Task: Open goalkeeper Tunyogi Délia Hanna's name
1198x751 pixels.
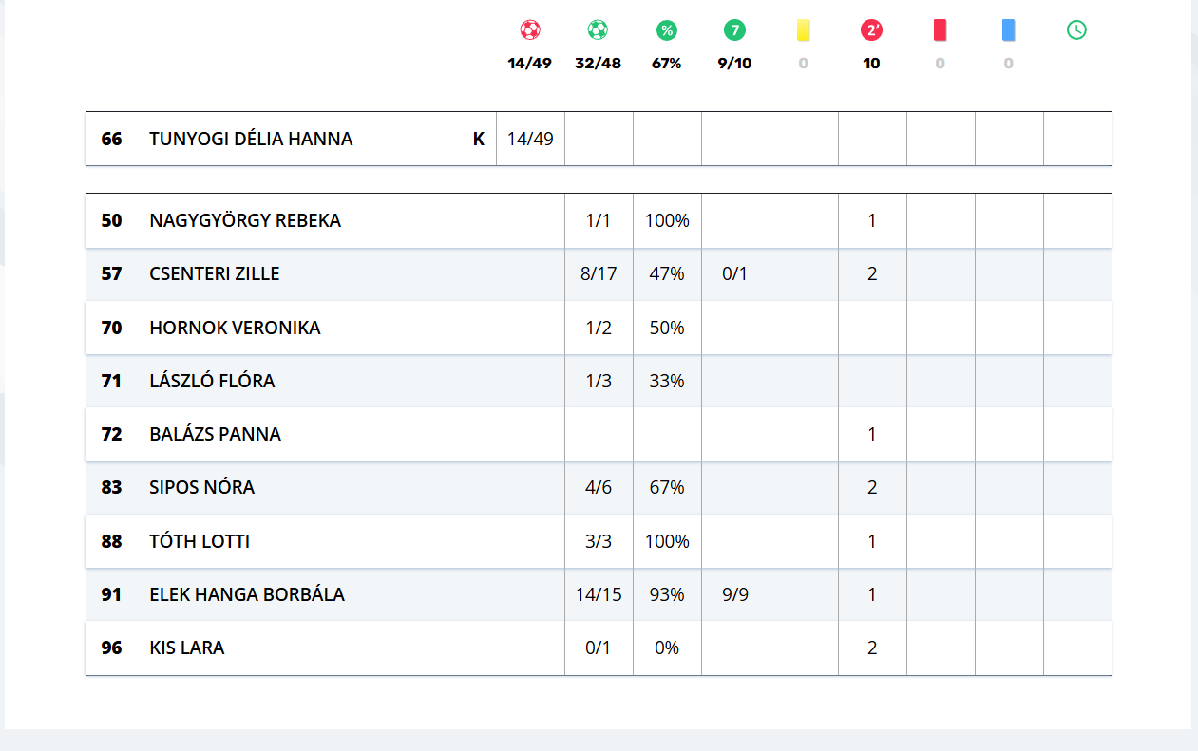Action: tap(251, 139)
